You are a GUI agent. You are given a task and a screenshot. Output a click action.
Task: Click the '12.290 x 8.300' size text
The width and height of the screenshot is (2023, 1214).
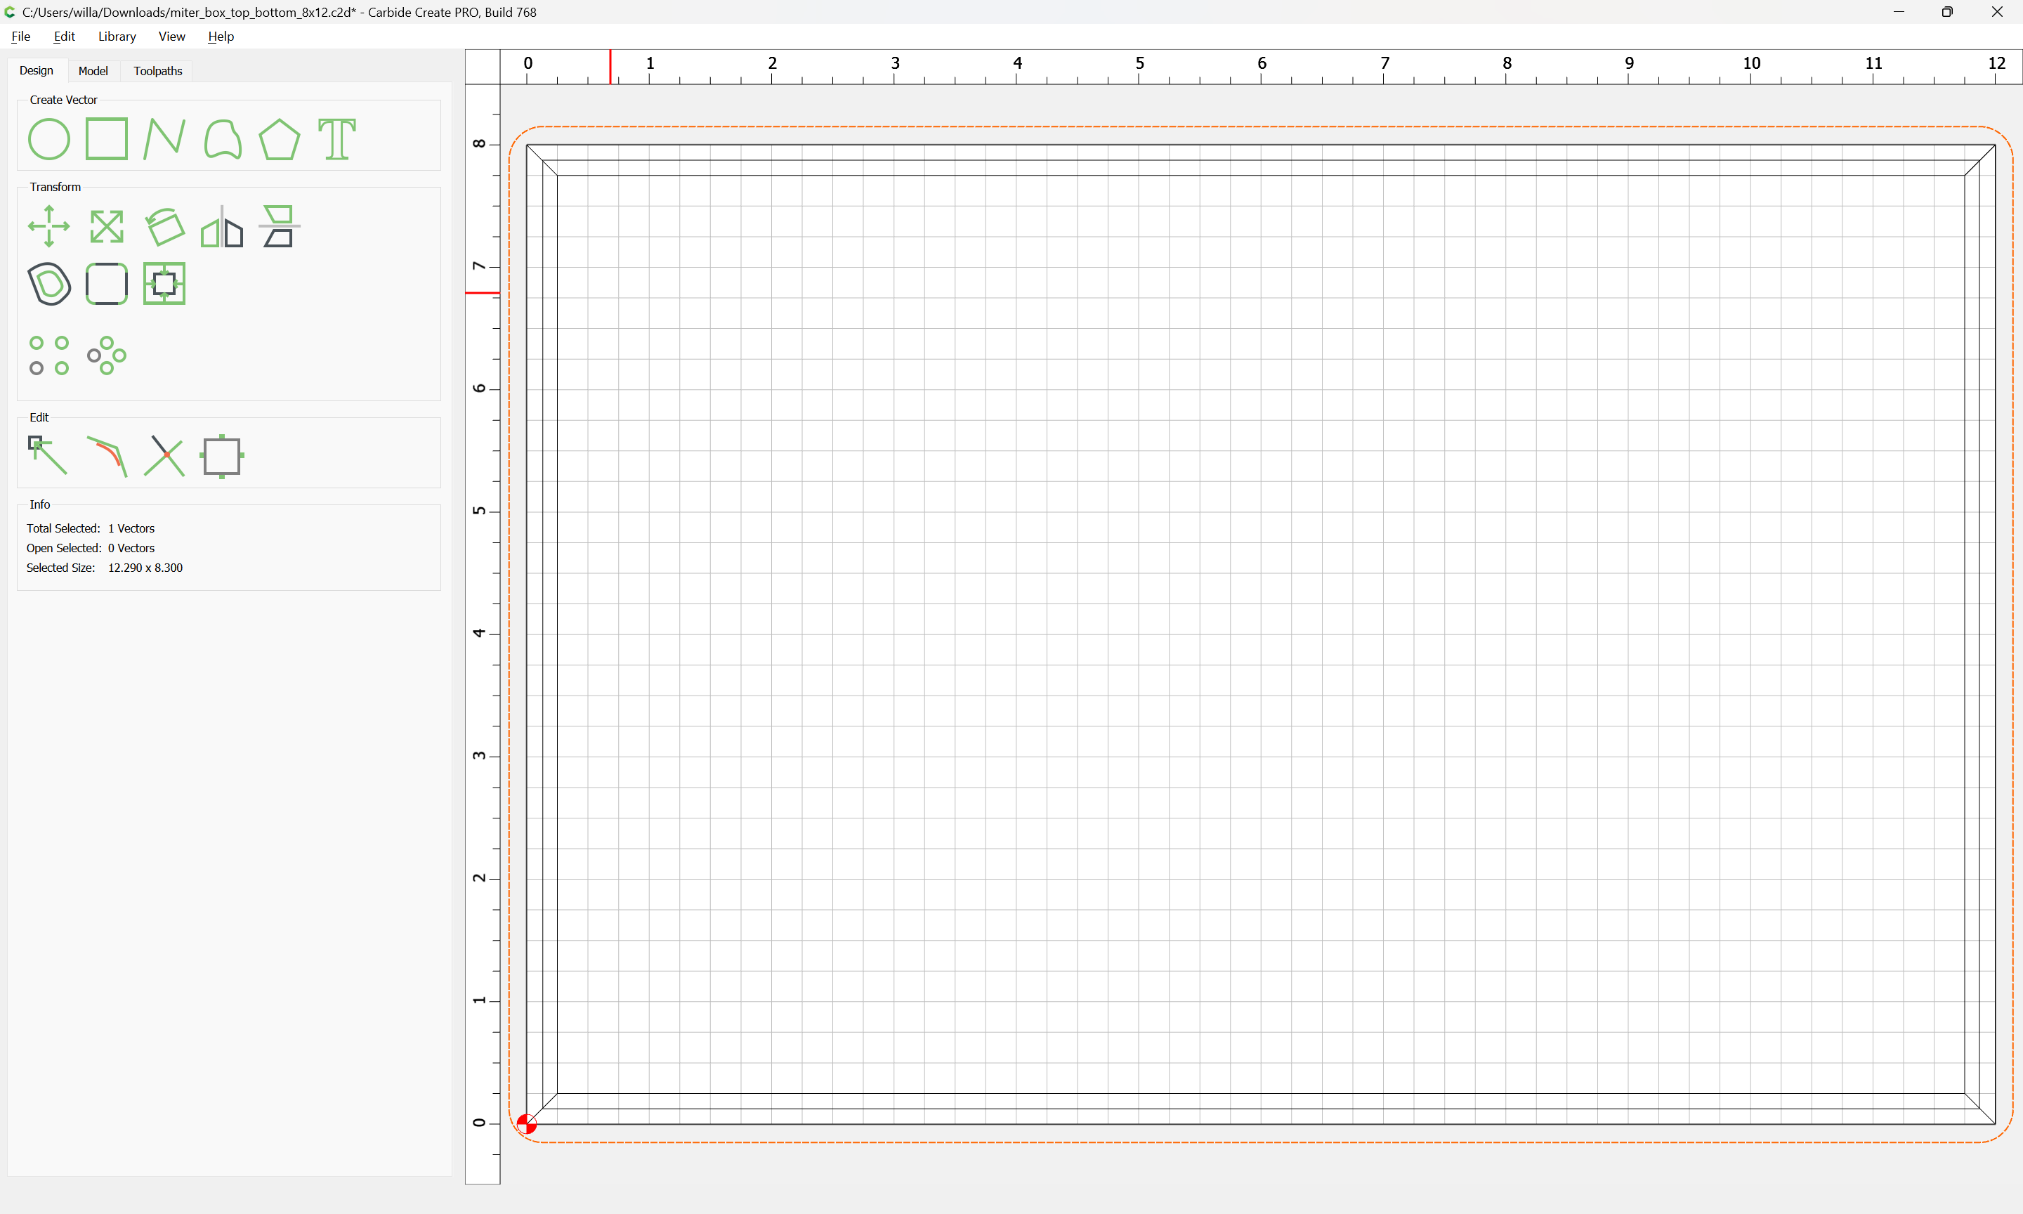pyautogui.click(x=145, y=568)
